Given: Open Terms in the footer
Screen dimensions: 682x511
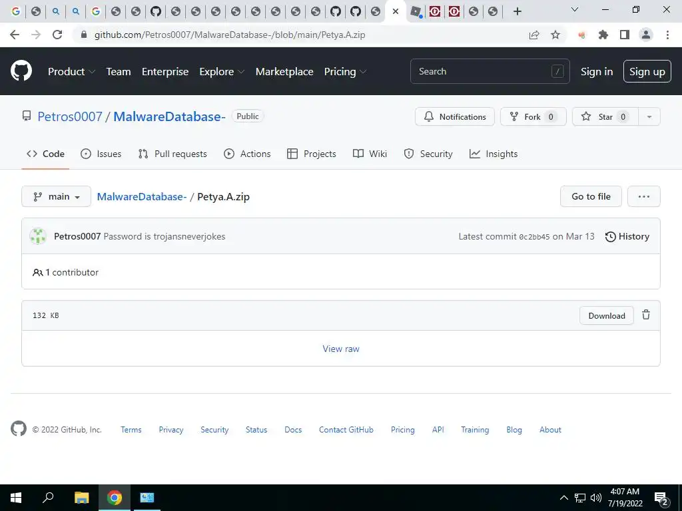Looking at the screenshot, I should (131, 429).
